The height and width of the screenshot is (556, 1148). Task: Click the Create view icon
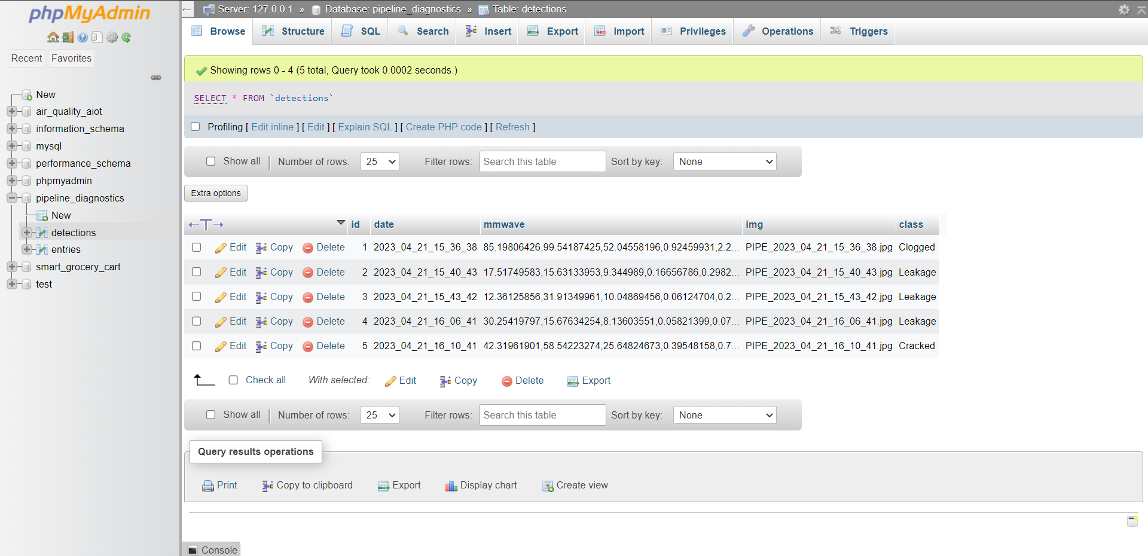547,485
